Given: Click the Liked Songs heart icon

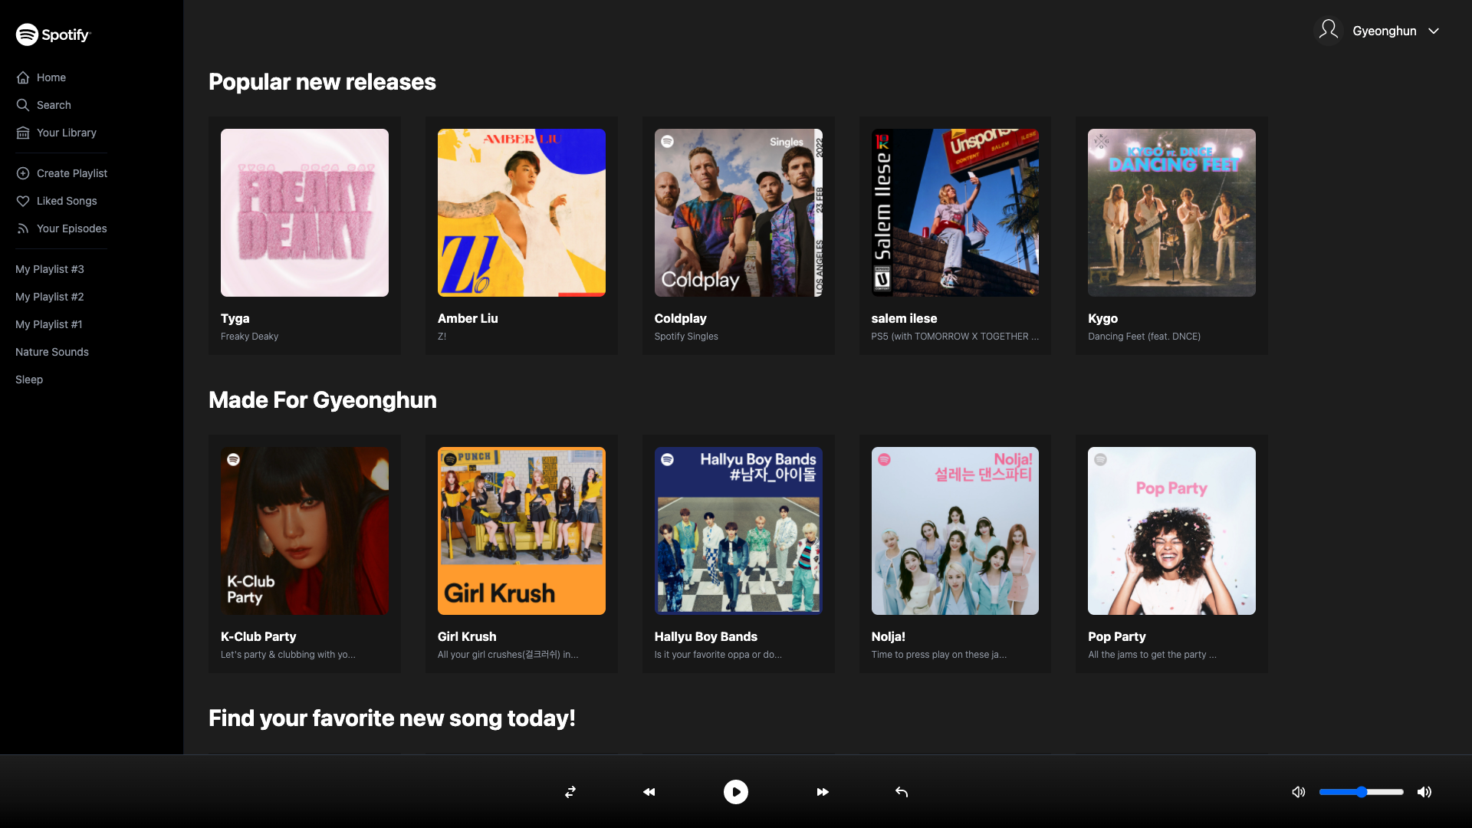Looking at the screenshot, I should coord(23,201).
